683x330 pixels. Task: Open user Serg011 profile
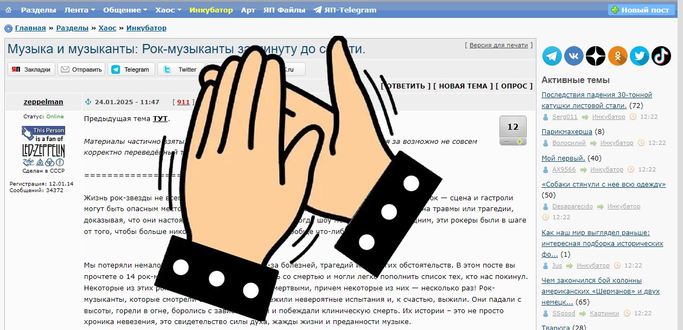click(565, 117)
